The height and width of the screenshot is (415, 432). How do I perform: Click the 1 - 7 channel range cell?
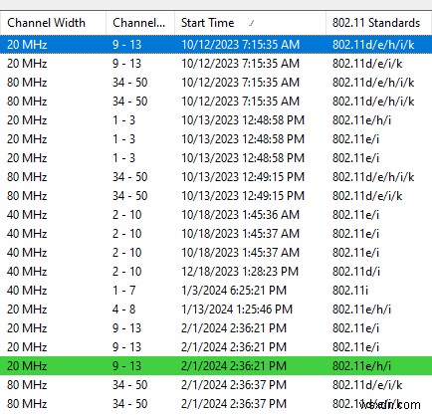click(x=123, y=291)
